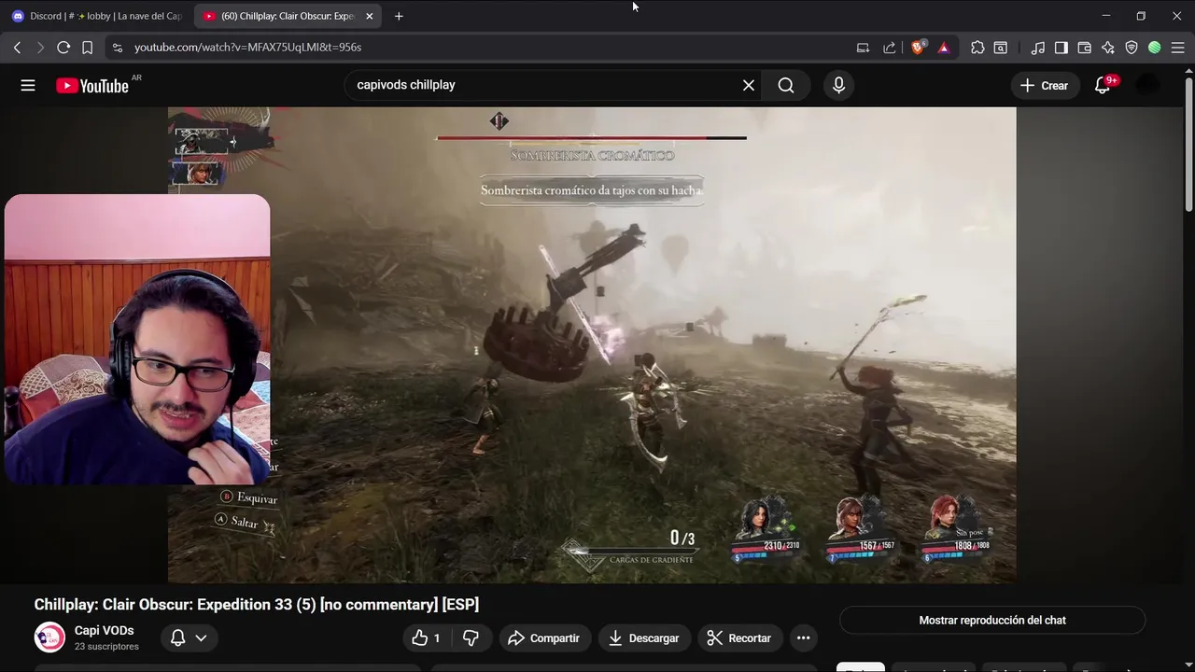Go forward in browser history

(x=39, y=48)
